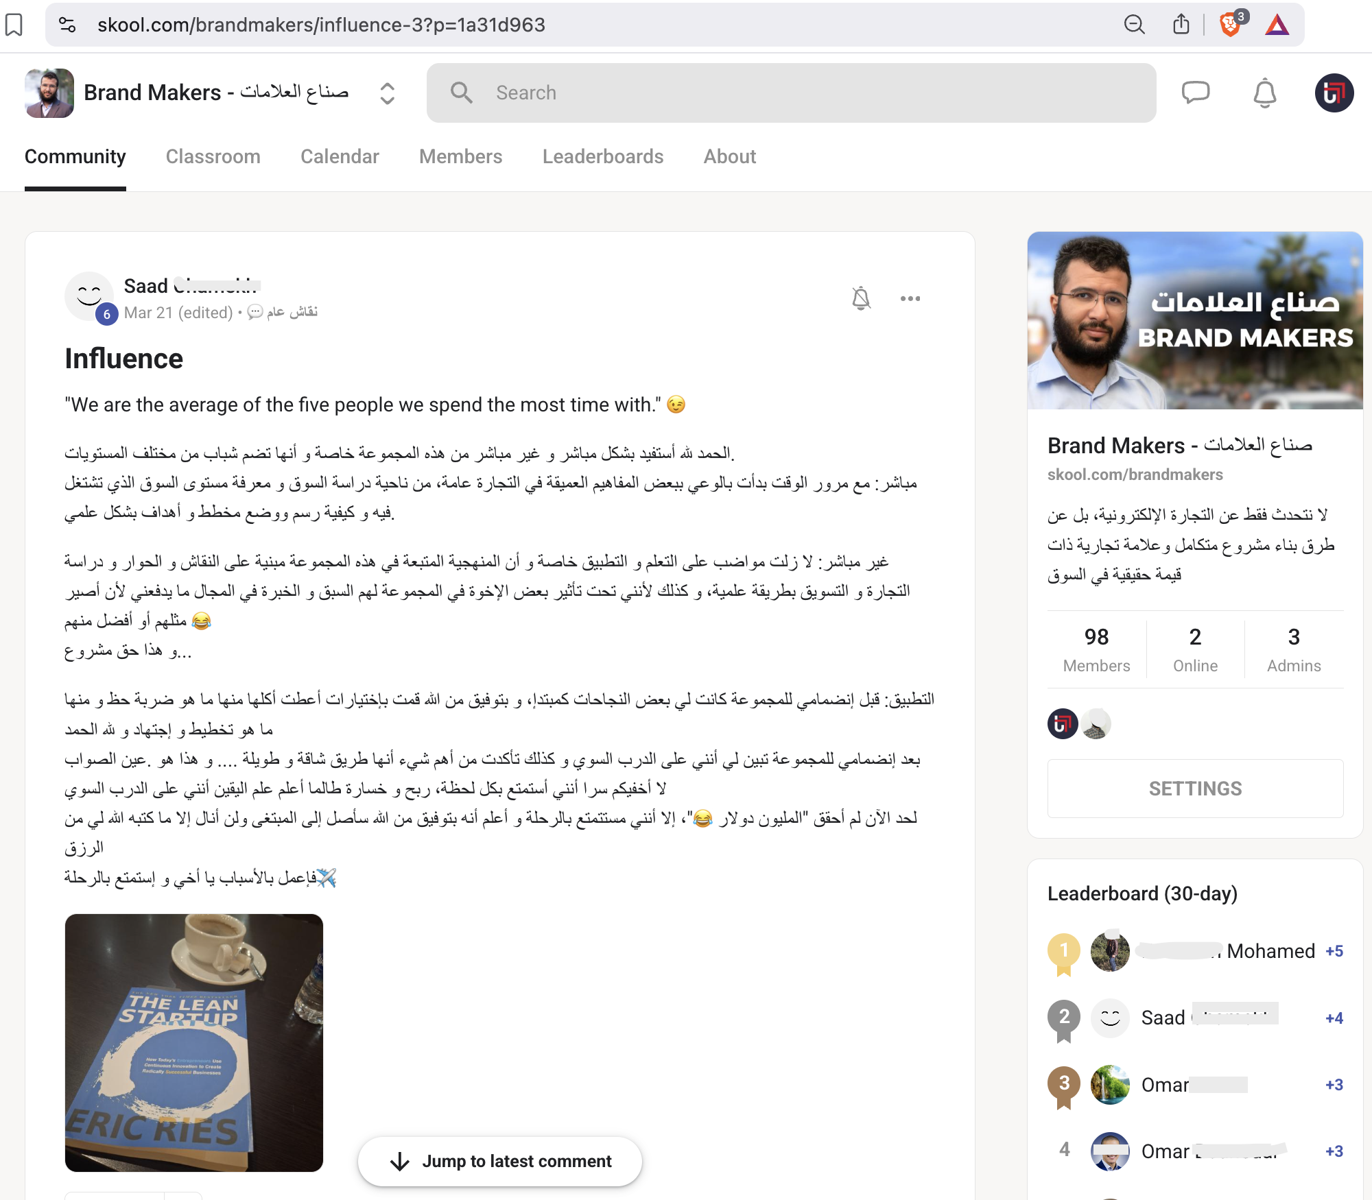Open the chat messages icon
This screenshot has height=1200, width=1372.
pyautogui.click(x=1195, y=93)
